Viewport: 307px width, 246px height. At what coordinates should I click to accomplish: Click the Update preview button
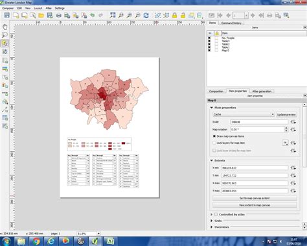pos(286,114)
